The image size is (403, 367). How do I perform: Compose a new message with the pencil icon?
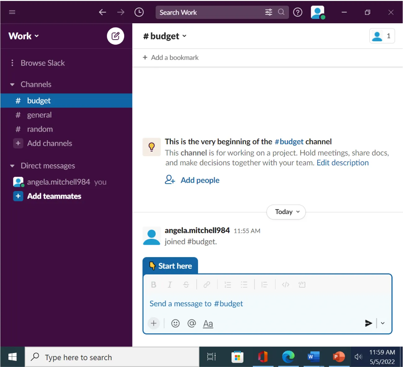pos(115,36)
